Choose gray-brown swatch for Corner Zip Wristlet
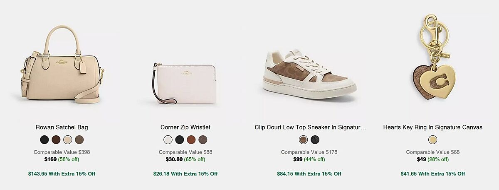Image resolution: width=499 pixels, height=190 pixels. click(x=203, y=140)
